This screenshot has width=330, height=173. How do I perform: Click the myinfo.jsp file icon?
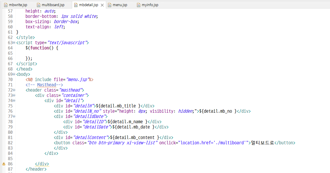coord(138,5)
